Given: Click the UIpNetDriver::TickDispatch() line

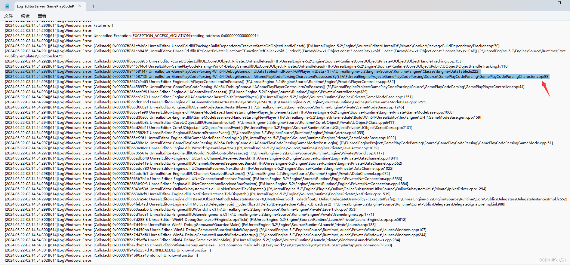Looking at the screenshot, I should tap(245, 189).
